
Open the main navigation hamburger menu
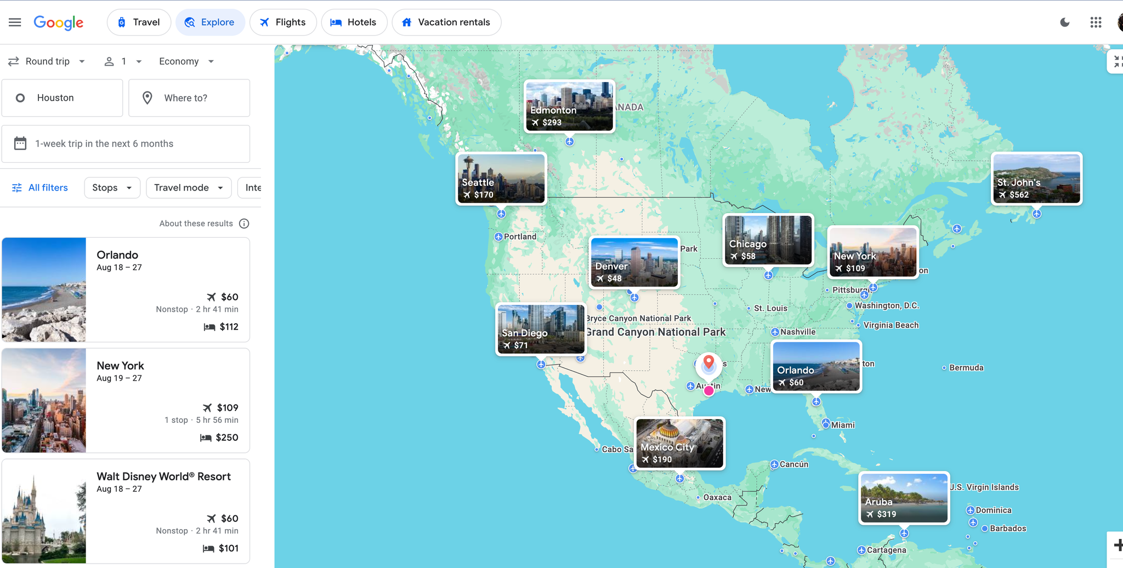pos(15,22)
